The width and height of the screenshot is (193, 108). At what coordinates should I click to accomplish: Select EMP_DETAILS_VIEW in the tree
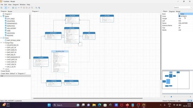[14, 40]
